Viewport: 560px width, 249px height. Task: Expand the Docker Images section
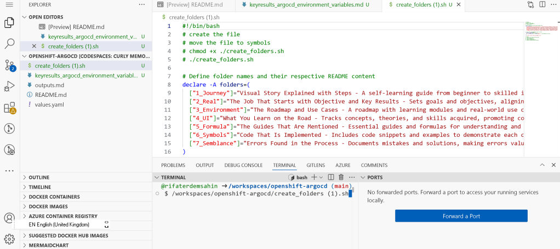pos(86,206)
